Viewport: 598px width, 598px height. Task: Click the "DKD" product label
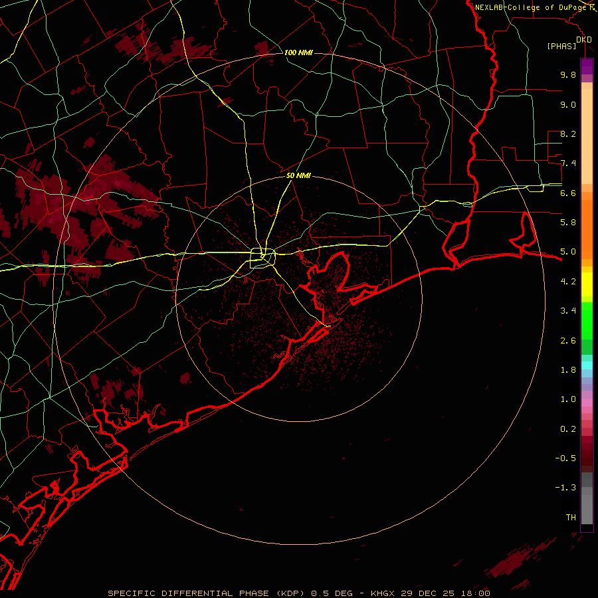coord(584,39)
